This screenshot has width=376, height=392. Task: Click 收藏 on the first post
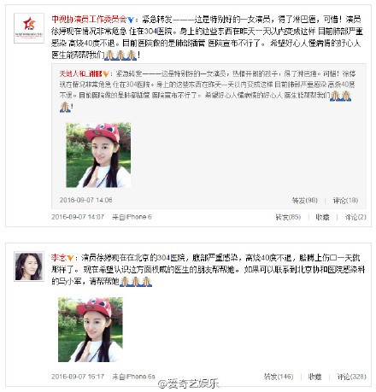[322, 217]
